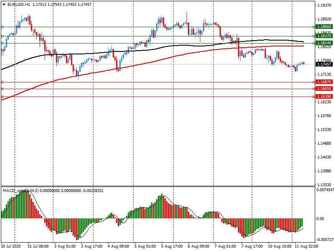Click the 10 Aug 10:00 time axis label
Viewport: 334px width, 251px height.
[x=280, y=246]
